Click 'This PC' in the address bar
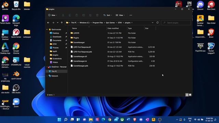219x123 pixels. coord(74,23)
